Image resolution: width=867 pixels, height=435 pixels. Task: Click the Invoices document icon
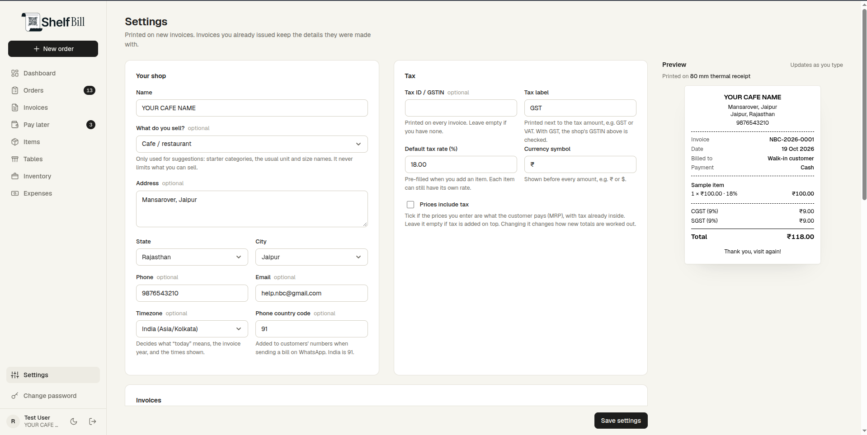[x=15, y=108]
